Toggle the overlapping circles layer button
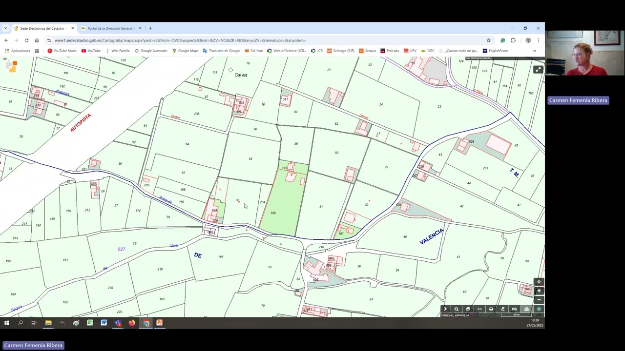 [527, 309]
